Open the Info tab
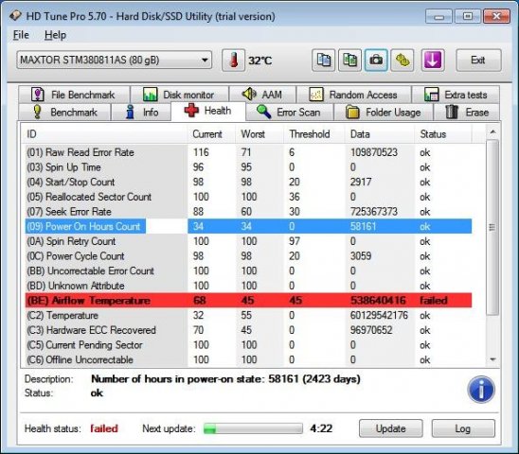 point(141,113)
